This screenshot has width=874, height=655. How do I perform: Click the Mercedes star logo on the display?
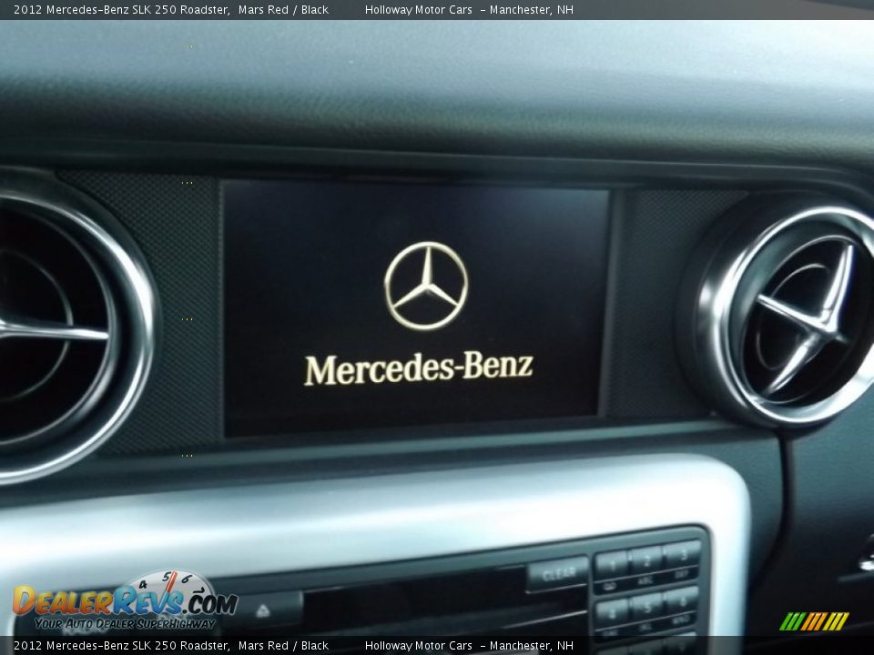pyautogui.click(x=426, y=286)
